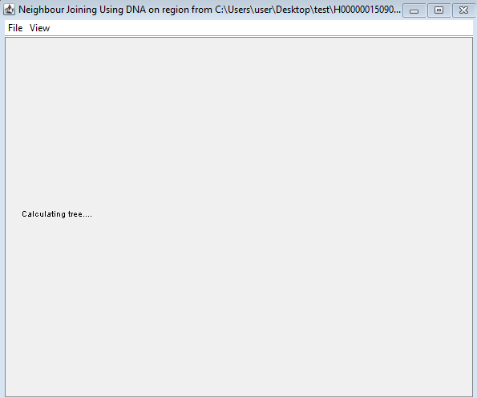The image size is (477, 398).
Task: Open the View menu
Action: [x=39, y=28]
